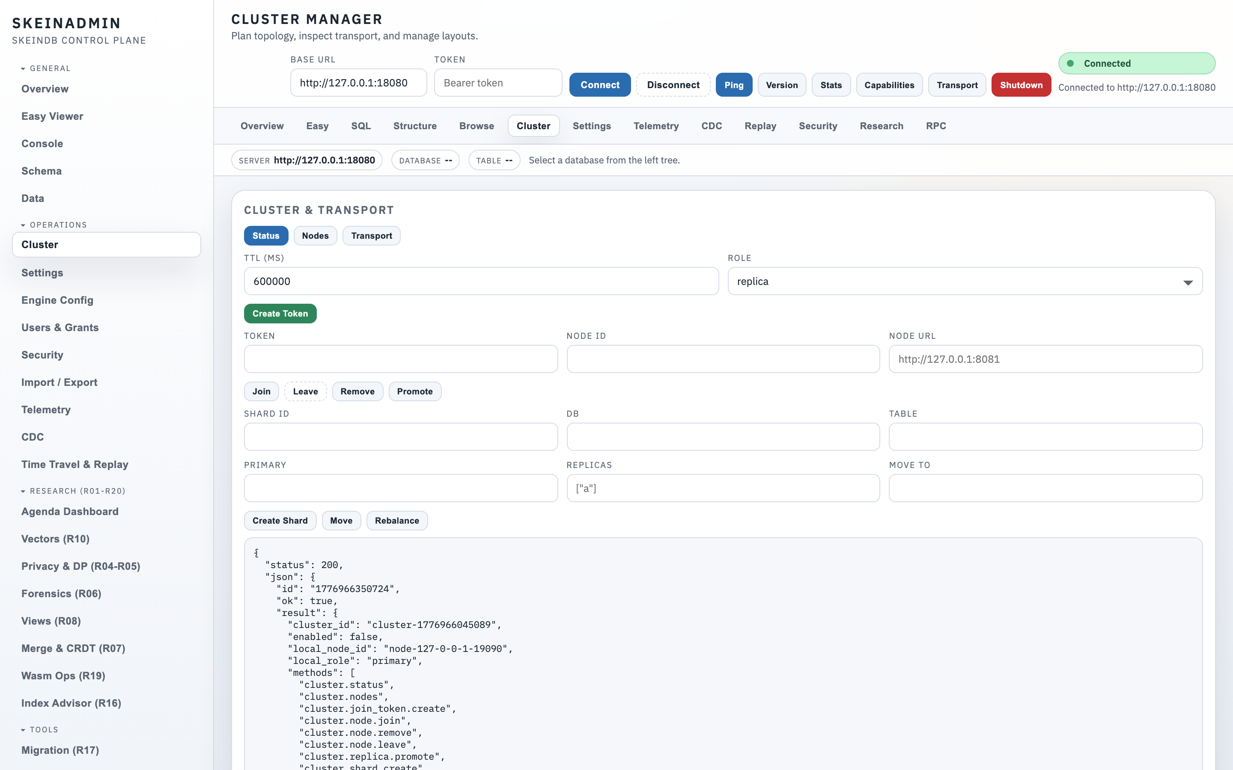The image size is (1233, 770).
Task: Switch to the RPC tab
Action: point(936,126)
